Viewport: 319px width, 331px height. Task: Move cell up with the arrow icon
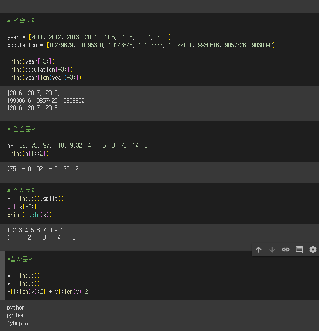(x=259, y=250)
